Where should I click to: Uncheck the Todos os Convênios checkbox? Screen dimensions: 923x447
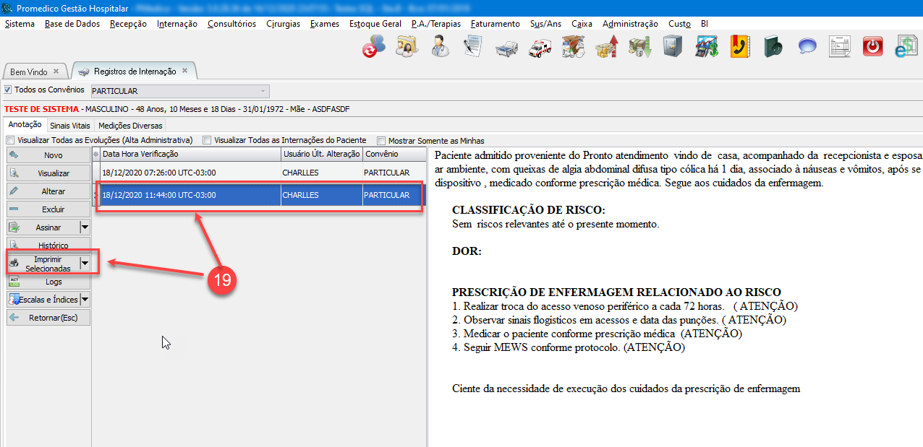point(9,90)
